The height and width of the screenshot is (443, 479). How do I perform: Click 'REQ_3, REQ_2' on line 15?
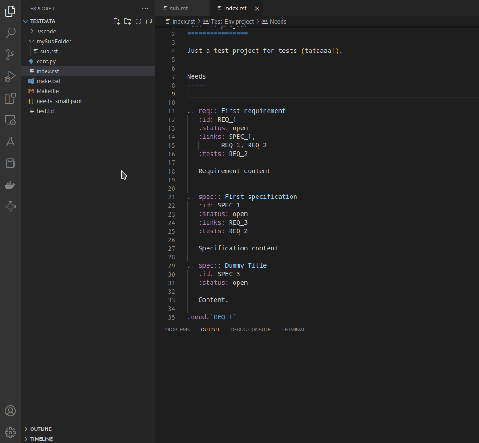point(244,146)
